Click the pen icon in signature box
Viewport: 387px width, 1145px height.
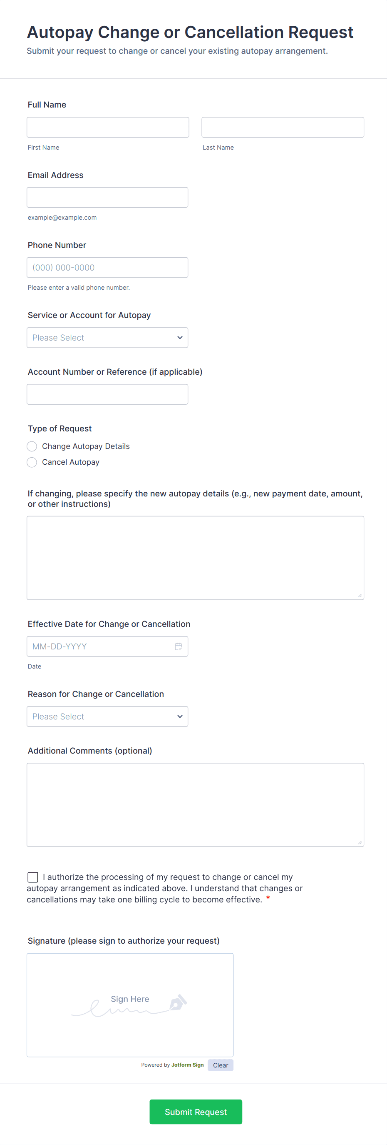click(x=178, y=1003)
